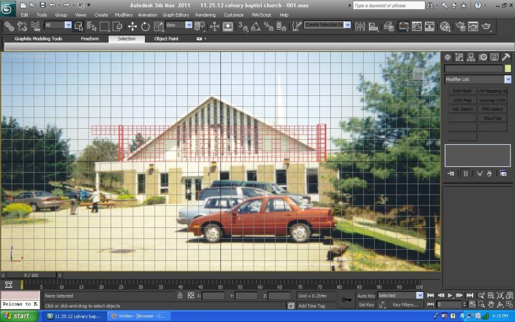
Task: Expand the Quick Access Toolbar customize arrow
Action: click(89, 5)
